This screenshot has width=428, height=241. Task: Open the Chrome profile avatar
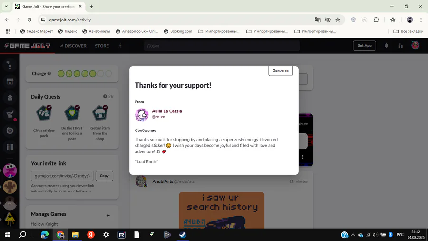point(410,20)
